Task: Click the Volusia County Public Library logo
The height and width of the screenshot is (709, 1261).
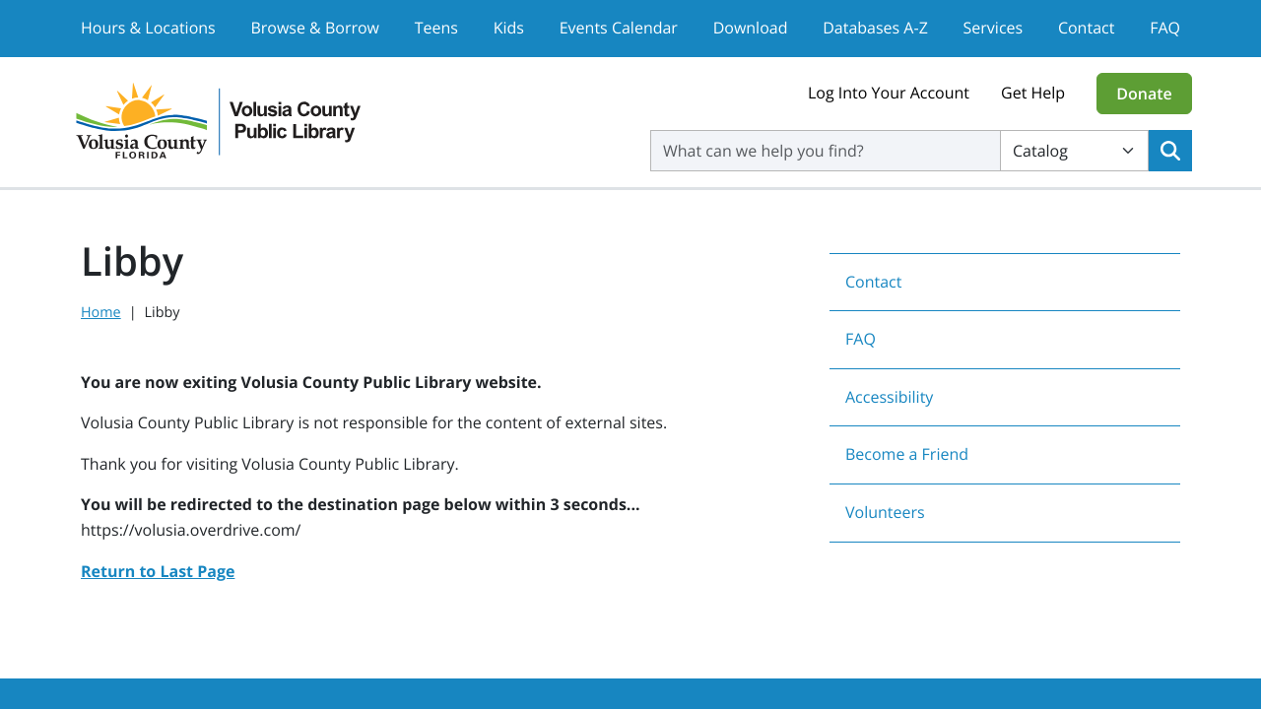Action: click(217, 120)
